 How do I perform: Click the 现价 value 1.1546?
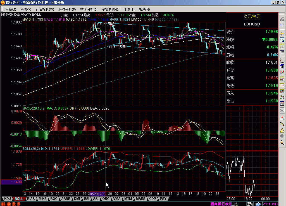point(271,32)
